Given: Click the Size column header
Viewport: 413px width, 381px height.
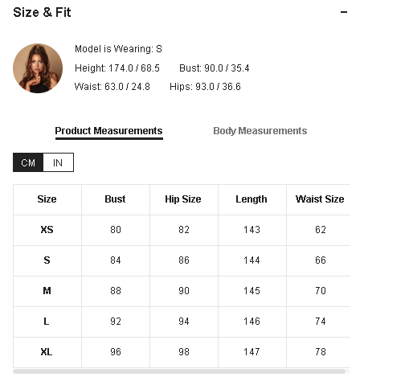Looking at the screenshot, I should 47,199.
